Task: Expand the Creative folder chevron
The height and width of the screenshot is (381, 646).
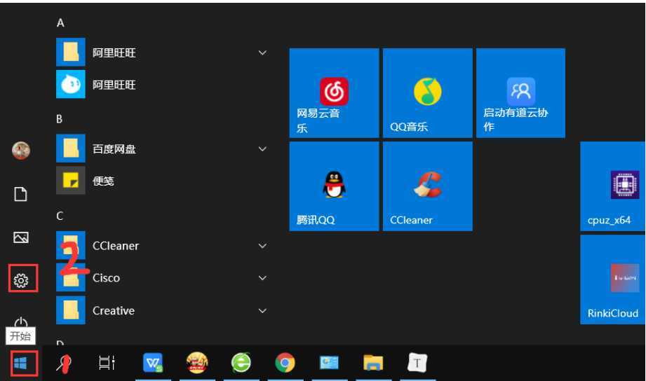Action: pos(262,311)
